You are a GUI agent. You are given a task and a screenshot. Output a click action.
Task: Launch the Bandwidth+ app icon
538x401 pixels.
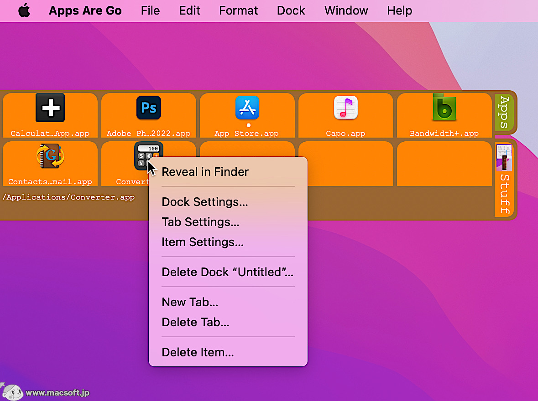click(444, 108)
